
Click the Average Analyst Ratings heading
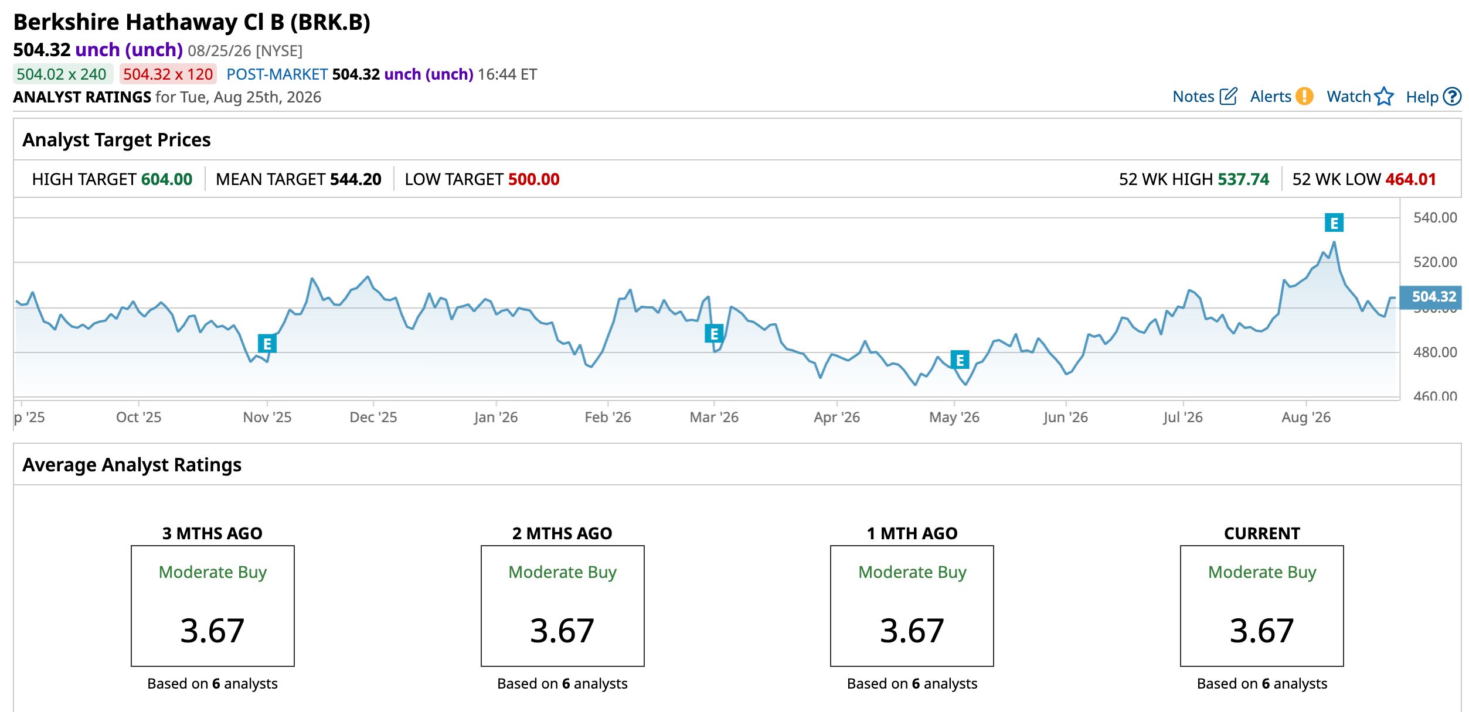(x=132, y=465)
